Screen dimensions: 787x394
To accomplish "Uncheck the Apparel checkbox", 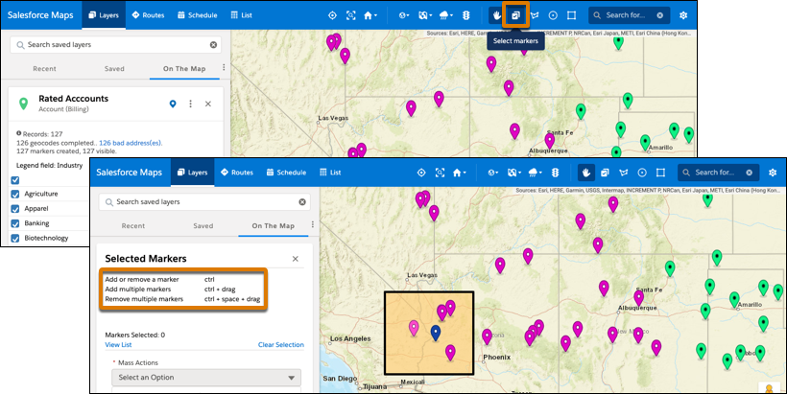I will tap(15, 209).
